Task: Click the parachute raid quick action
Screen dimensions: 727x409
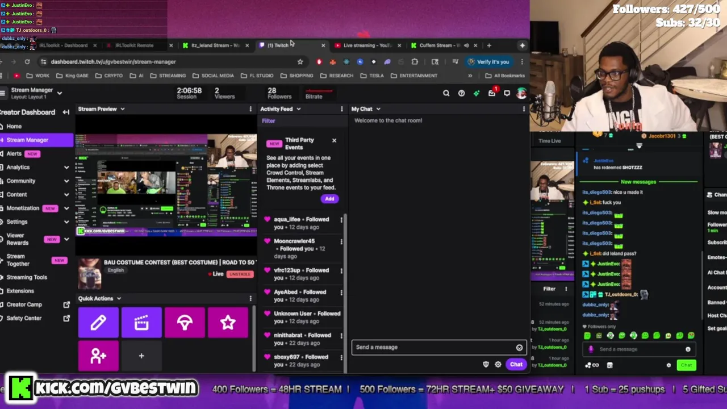Action: (185, 323)
